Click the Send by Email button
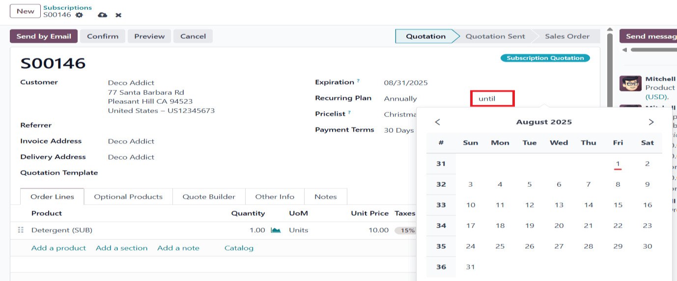Image resolution: width=677 pixels, height=281 pixels. coord(44,36)
